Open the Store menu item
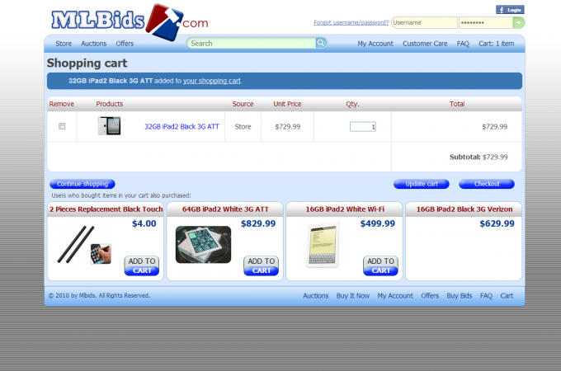 point(64,44)
